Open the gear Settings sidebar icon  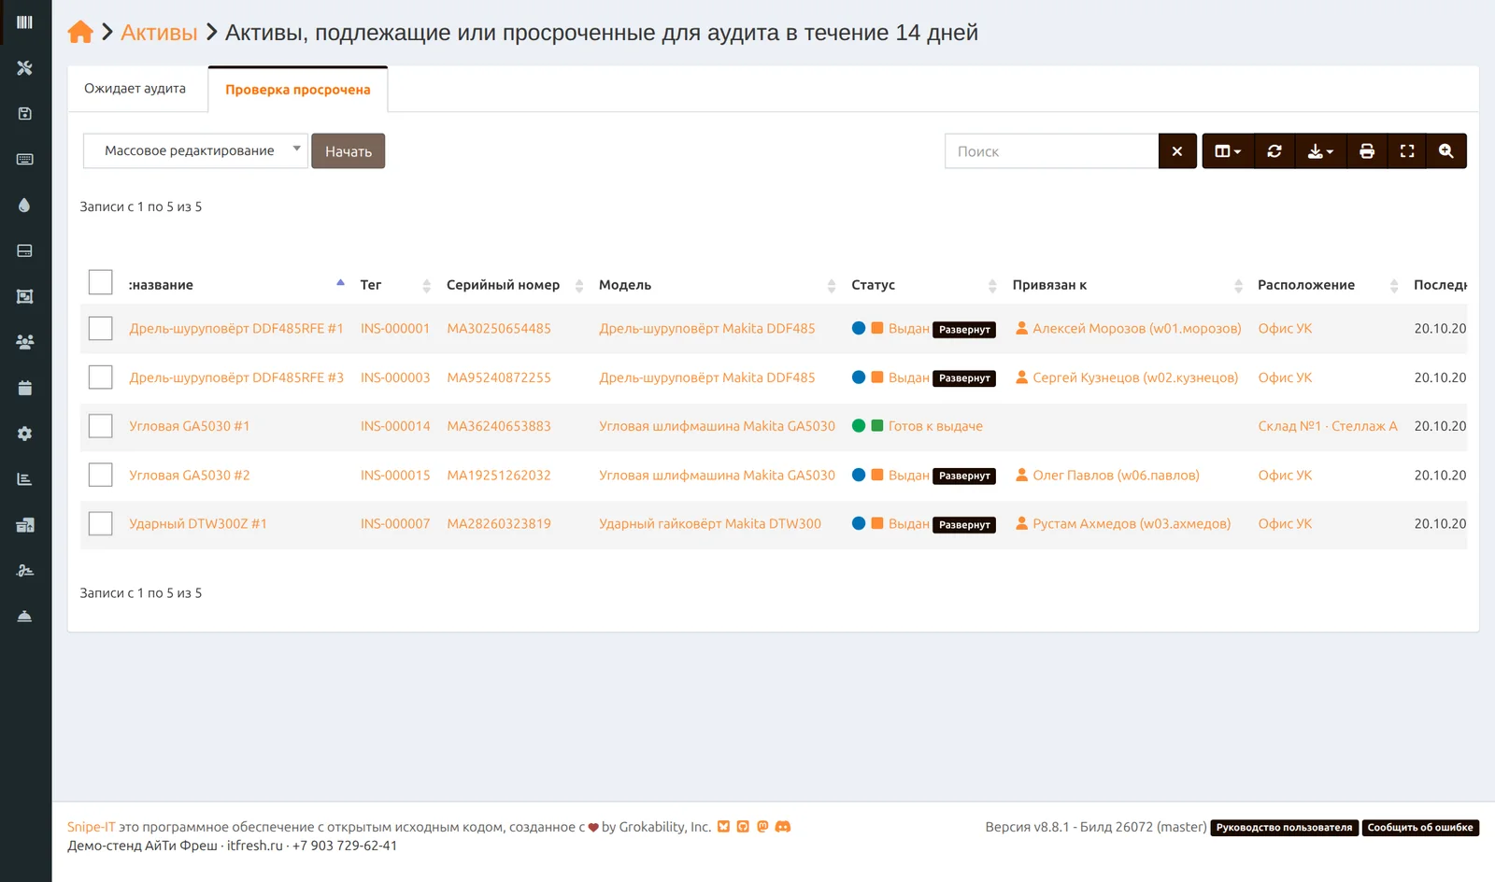25,434
